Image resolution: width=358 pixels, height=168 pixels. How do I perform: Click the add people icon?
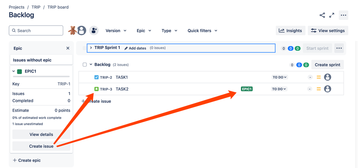coord(94,30)
